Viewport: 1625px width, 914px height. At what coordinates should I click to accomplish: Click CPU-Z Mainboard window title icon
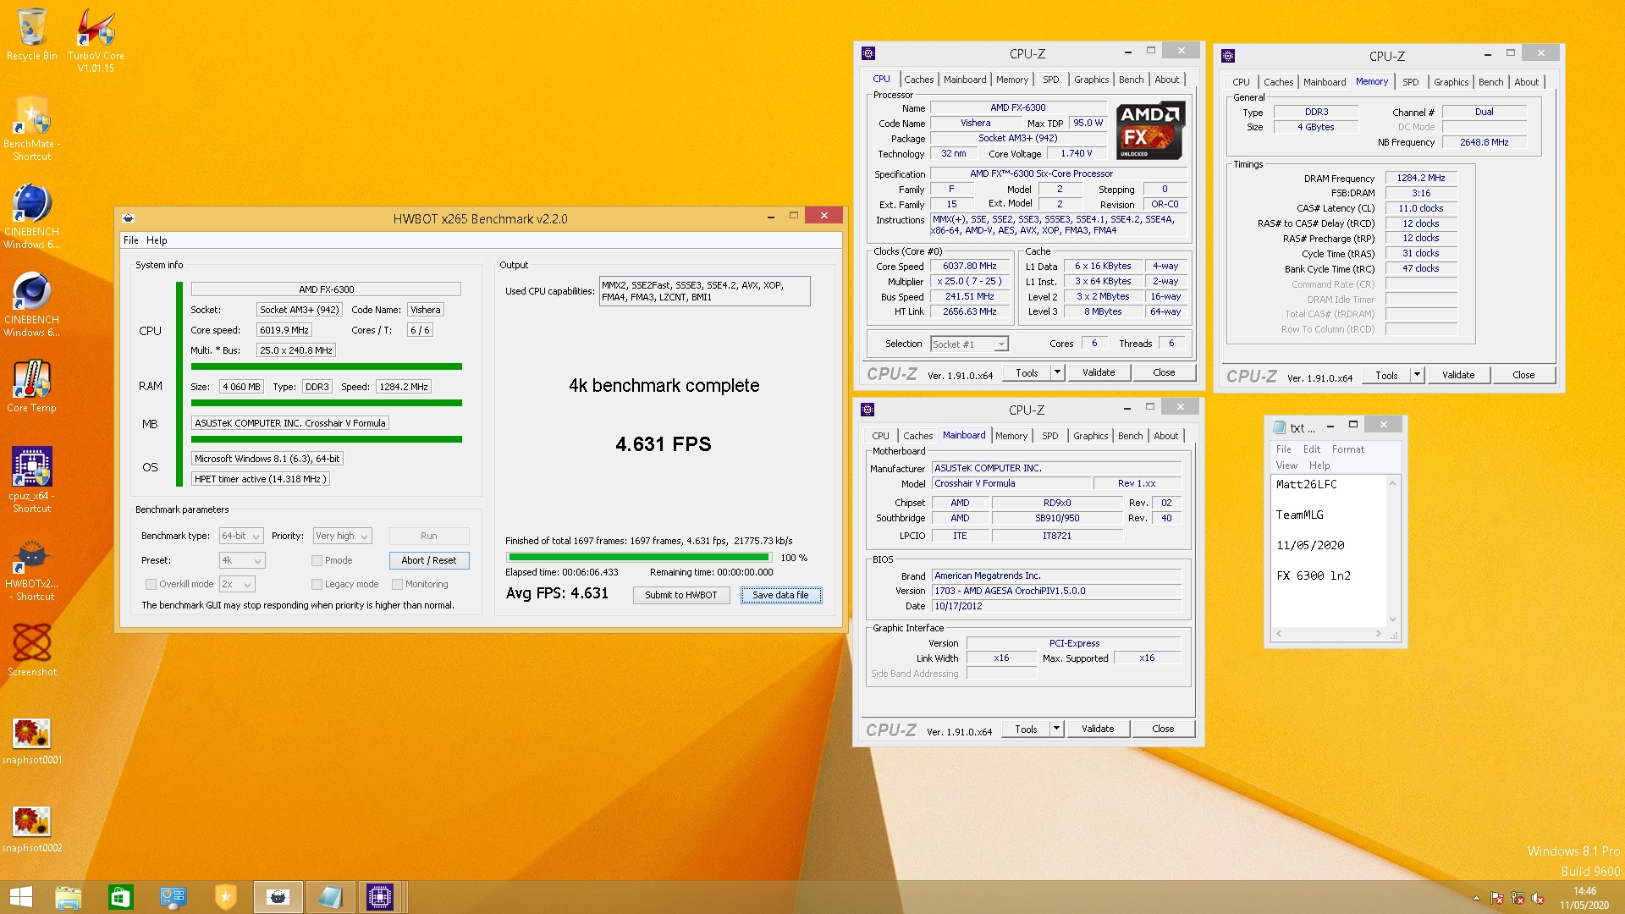[x=868, y=410]
